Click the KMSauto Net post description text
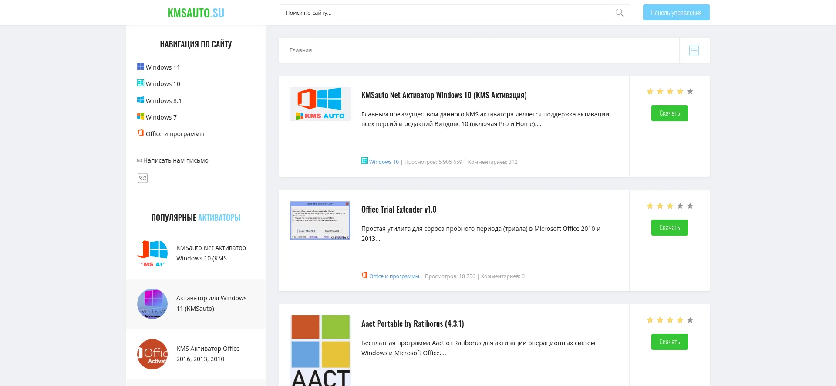836x386 pixels. 485,119
